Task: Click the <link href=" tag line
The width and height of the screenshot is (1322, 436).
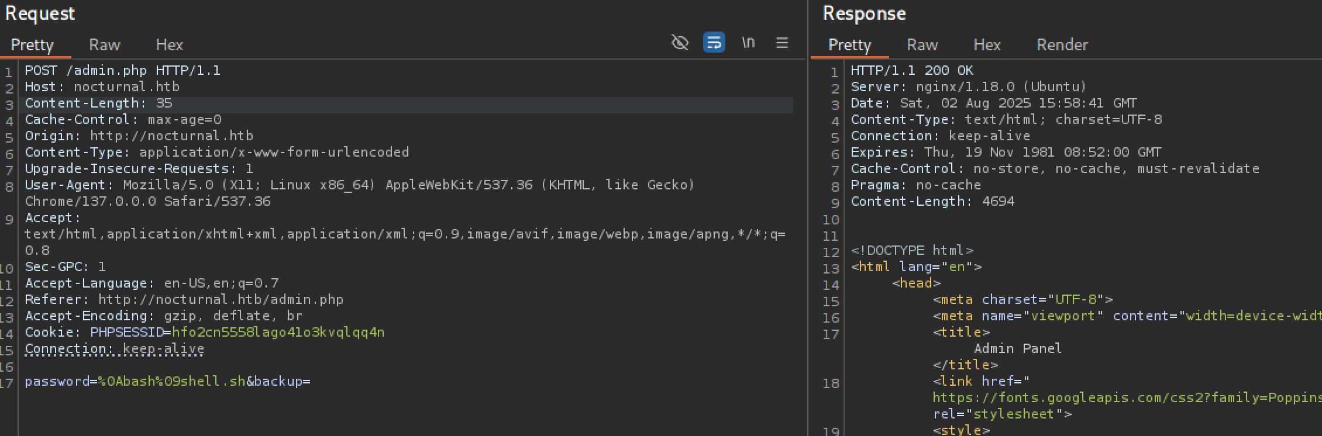Action: point(981,382)
